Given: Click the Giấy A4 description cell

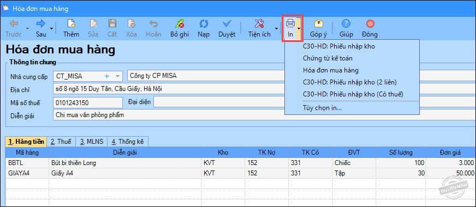Looking at the screenshot, I should (124, 173).
